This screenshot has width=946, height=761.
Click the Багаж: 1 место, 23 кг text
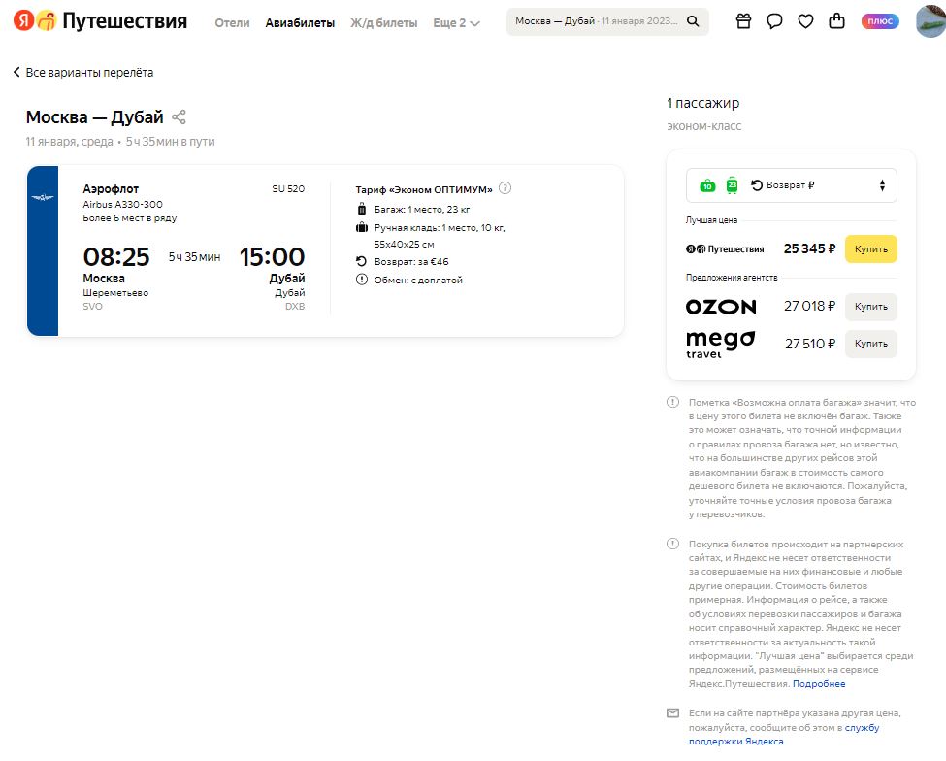click(422, 210)
